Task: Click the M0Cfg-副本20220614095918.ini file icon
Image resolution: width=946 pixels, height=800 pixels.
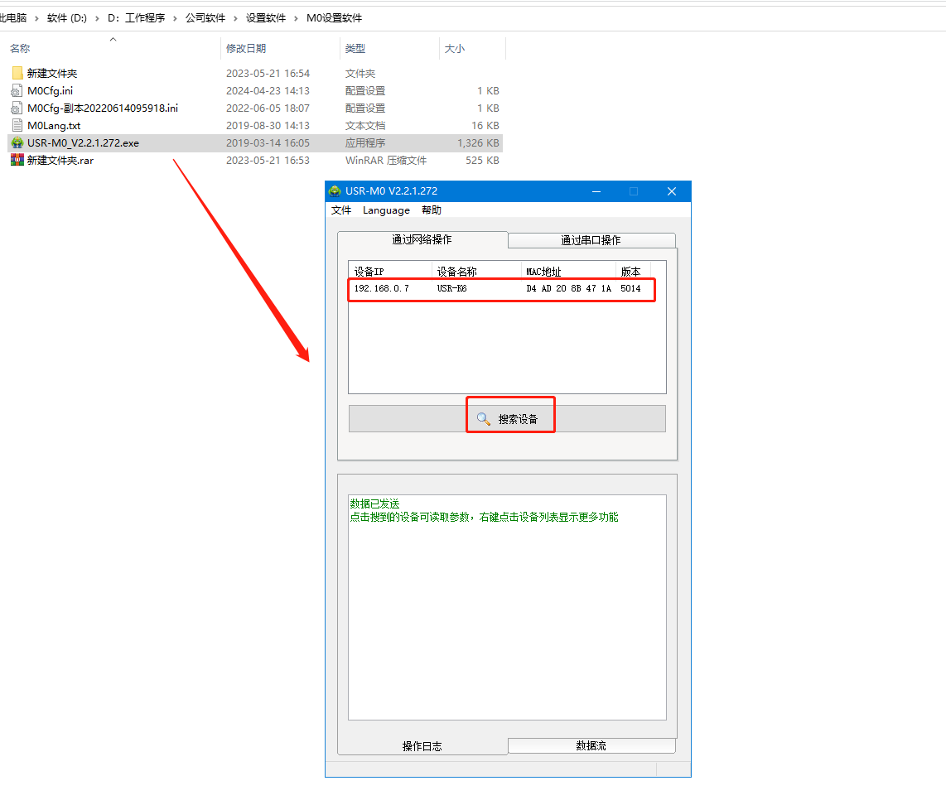Action: coord(17,108)
